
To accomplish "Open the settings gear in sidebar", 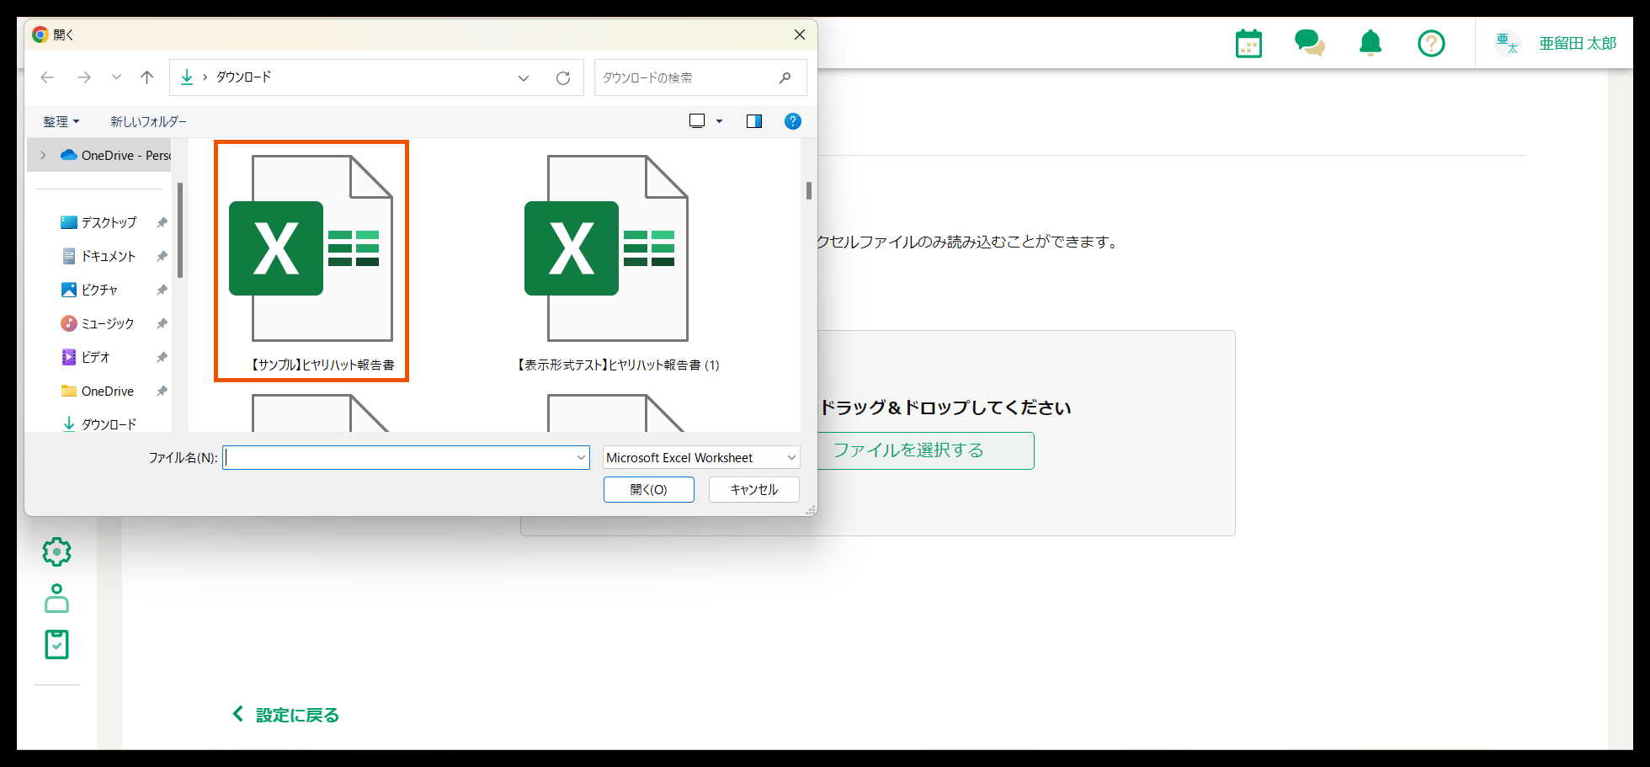I will [x=56, y=552].
